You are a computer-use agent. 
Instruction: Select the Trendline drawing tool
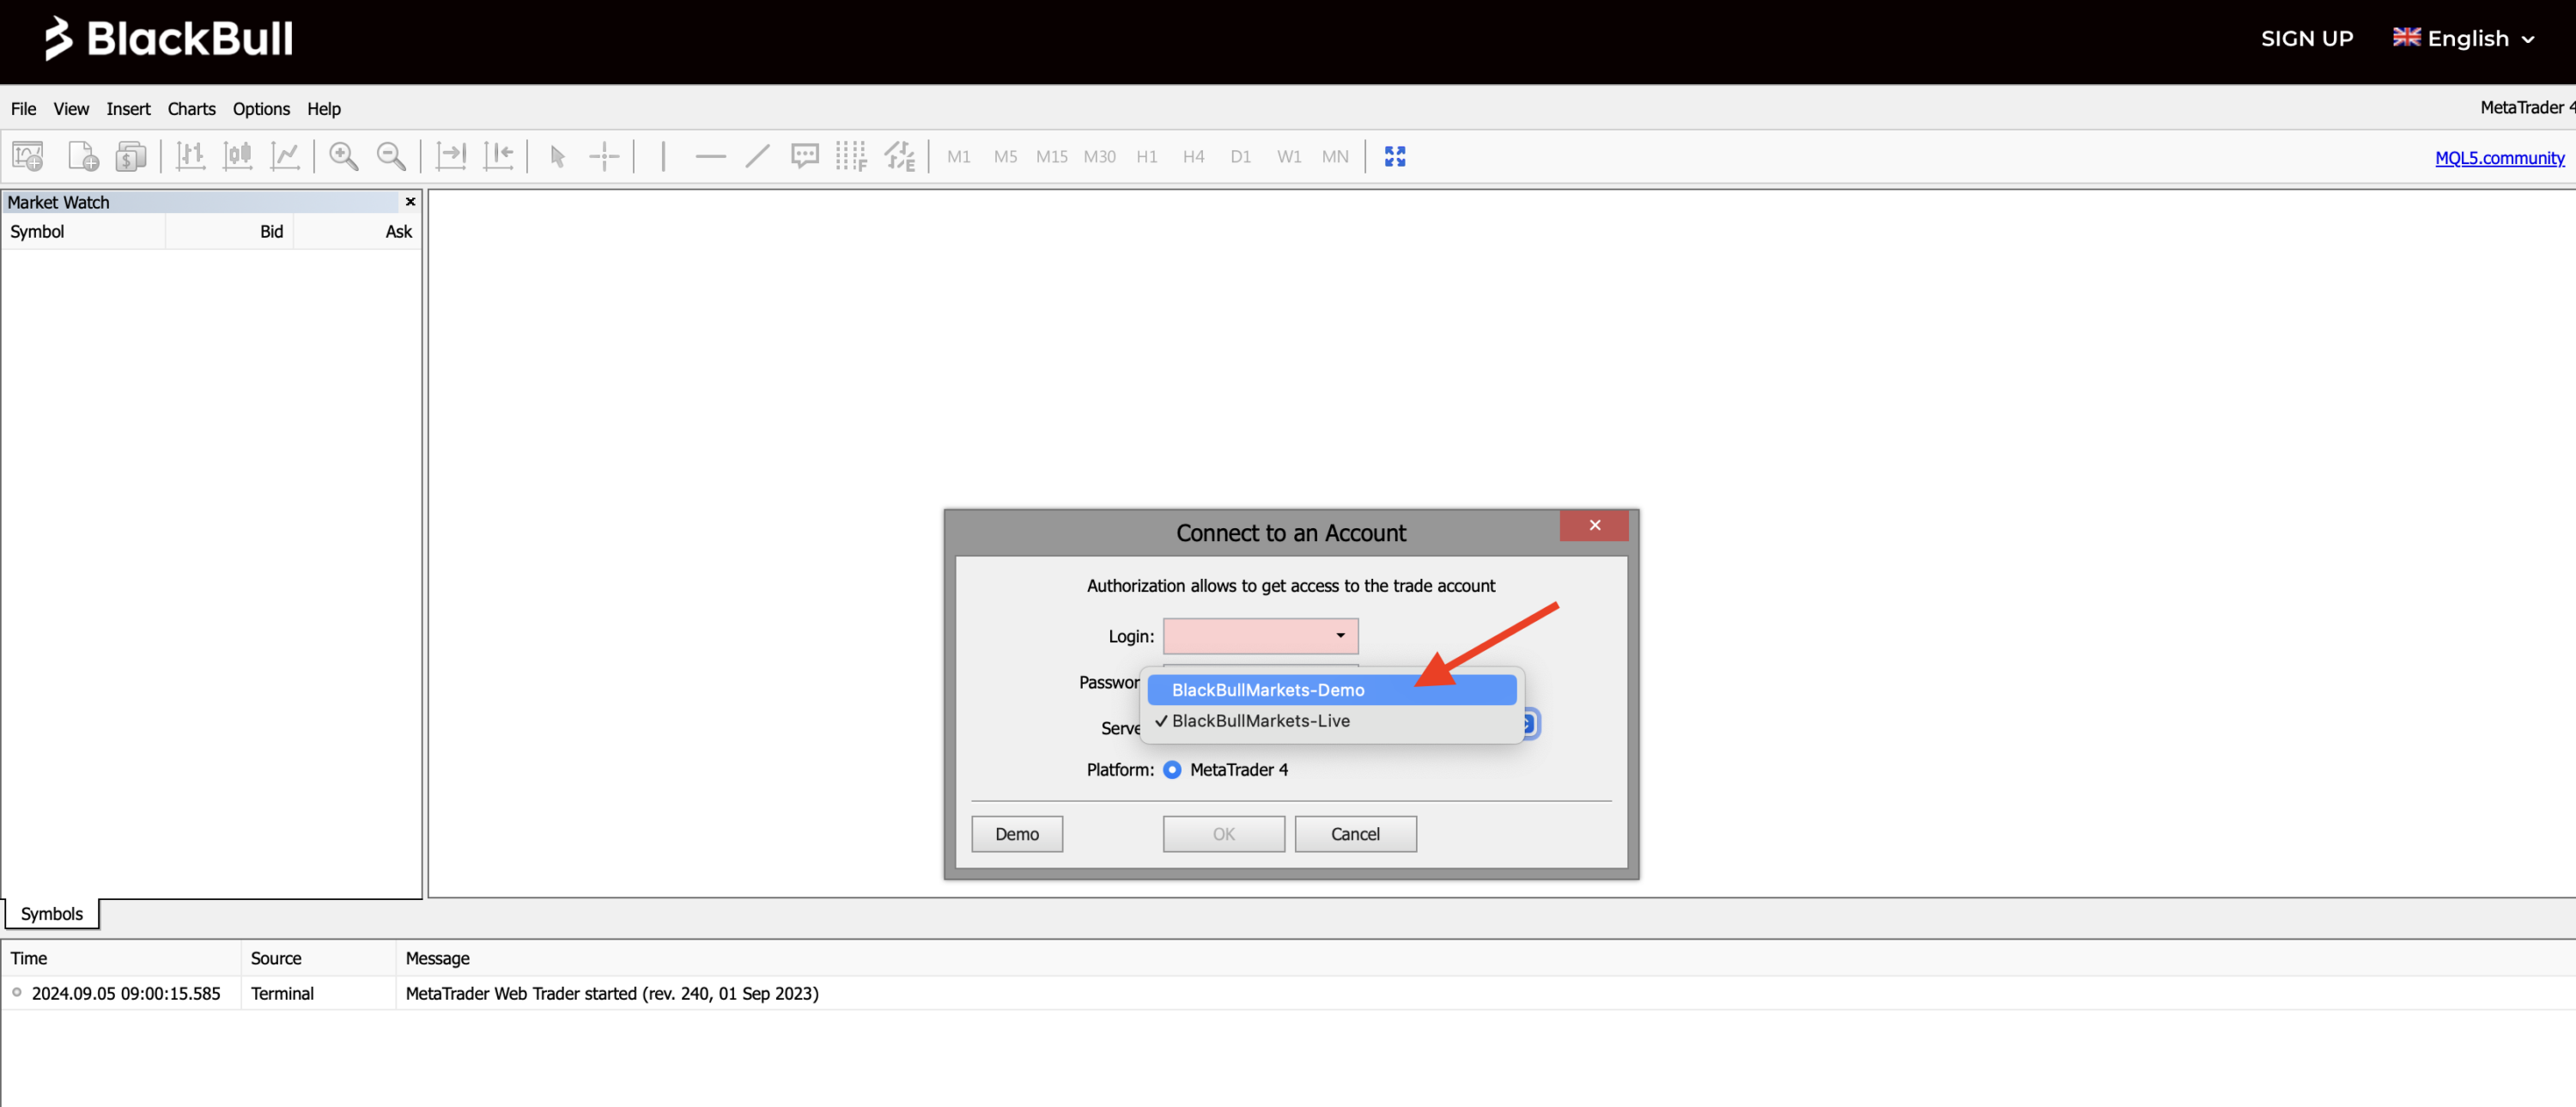(x=757, y=156)
